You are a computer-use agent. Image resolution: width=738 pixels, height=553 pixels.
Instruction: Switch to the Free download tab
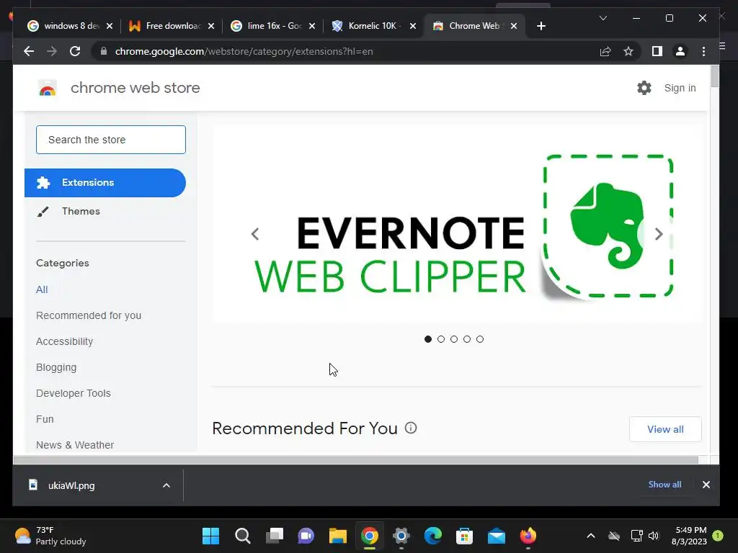click(172, 26)
